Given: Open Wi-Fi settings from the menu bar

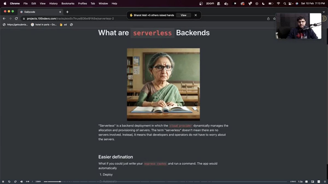Looking at the screenshot, I should [278, 4].
